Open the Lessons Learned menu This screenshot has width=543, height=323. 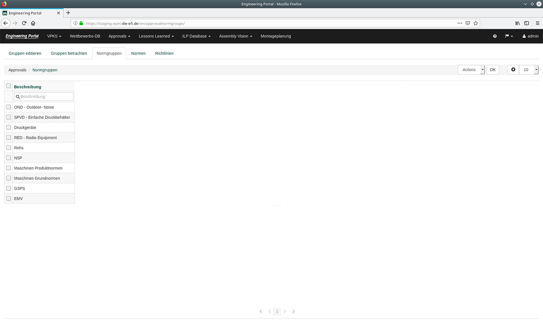point(156,36)
